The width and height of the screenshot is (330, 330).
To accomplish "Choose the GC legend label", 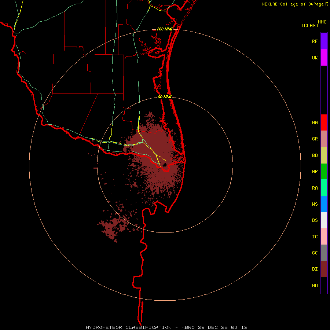I will (315, 253).
